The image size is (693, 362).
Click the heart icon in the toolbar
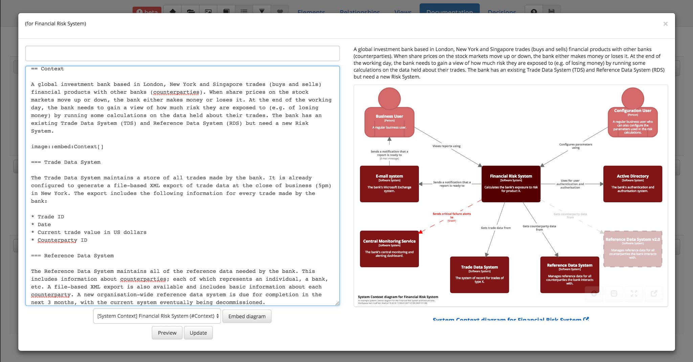[280, 11]
